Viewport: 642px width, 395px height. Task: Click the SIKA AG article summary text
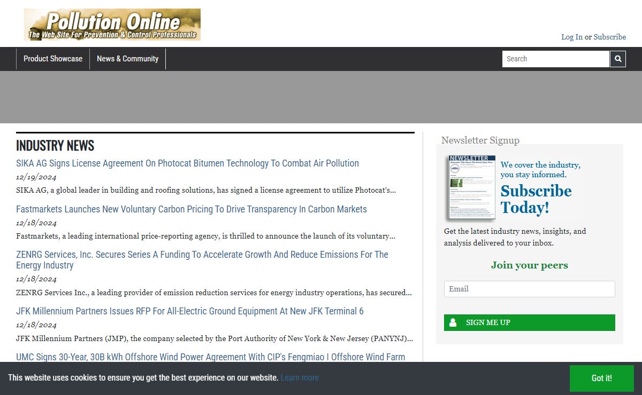coord(206,190)
